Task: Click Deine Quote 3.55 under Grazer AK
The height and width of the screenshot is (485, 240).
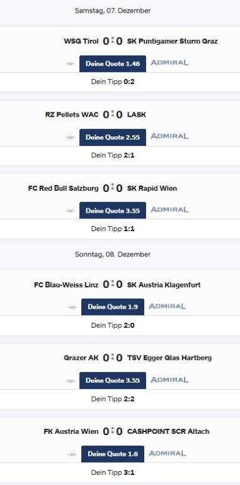Action: coord(113,380)
